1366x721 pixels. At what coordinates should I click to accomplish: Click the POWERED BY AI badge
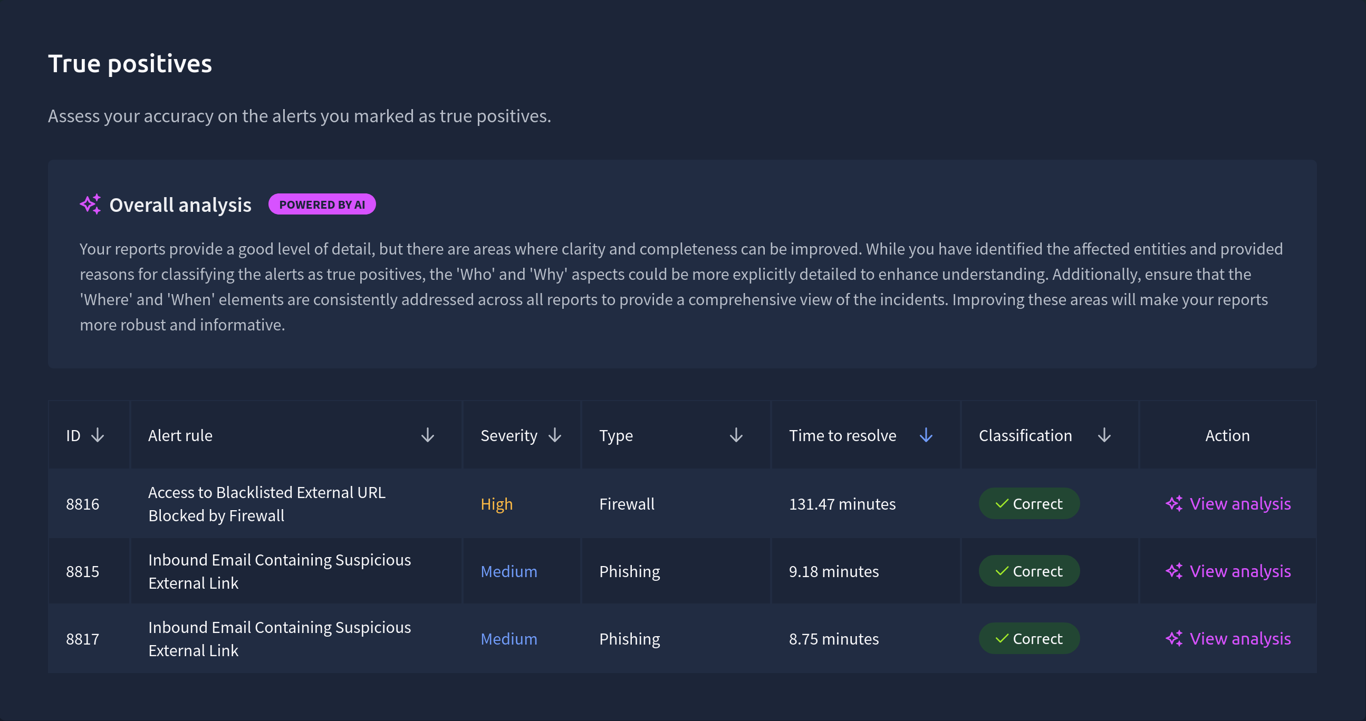322,204
